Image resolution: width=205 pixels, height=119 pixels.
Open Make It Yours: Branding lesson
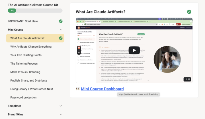(x=25, y=72)
